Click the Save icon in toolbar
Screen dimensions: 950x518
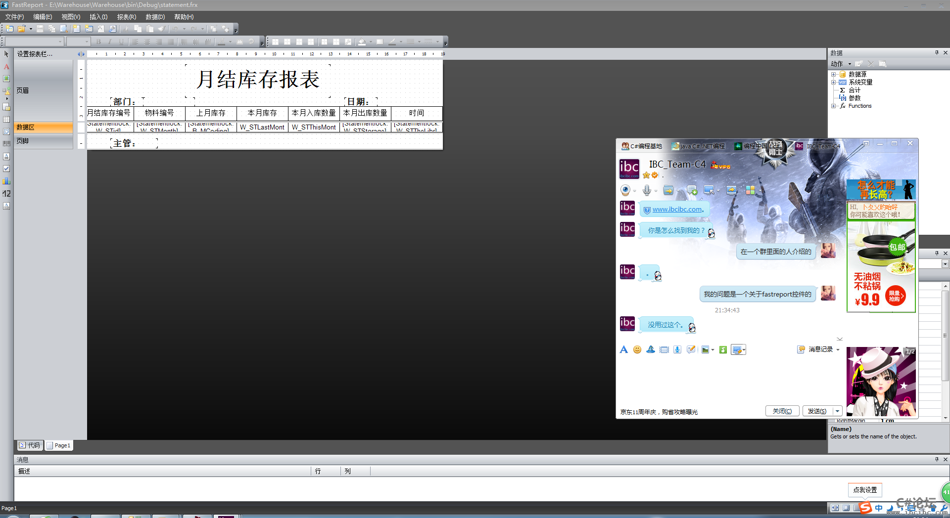coord(40,29)
